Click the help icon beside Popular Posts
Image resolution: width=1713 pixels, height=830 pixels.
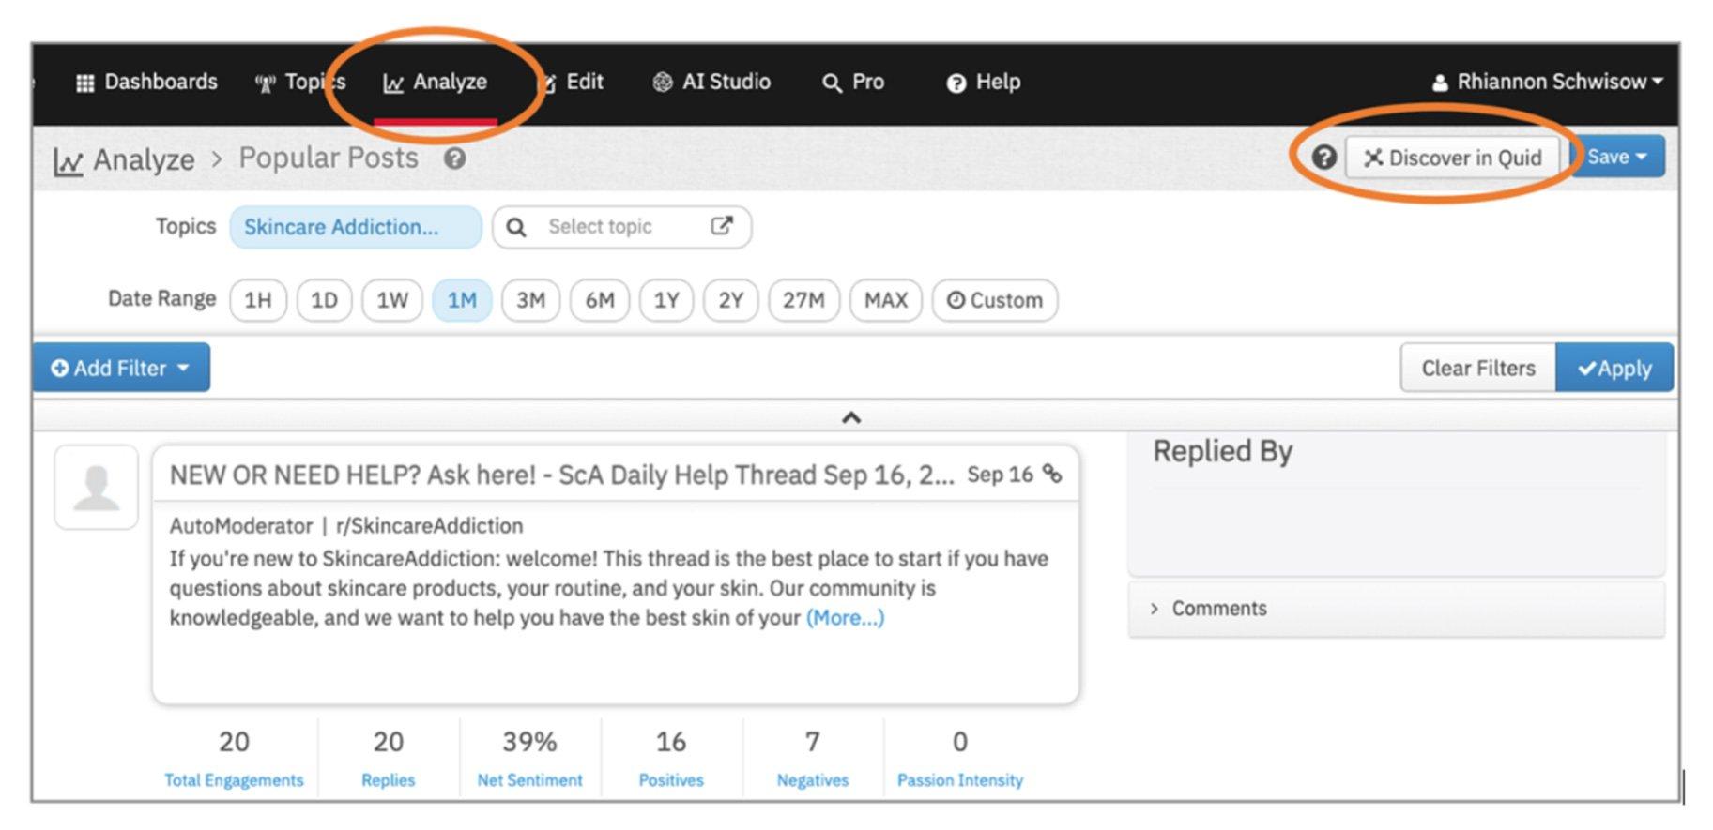tap(455, 158)
